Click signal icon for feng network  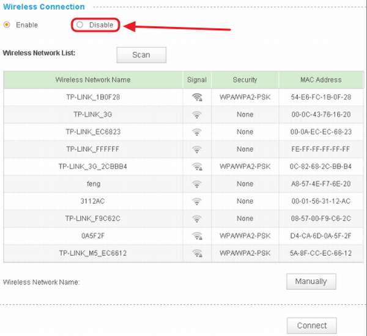[196, 184]
